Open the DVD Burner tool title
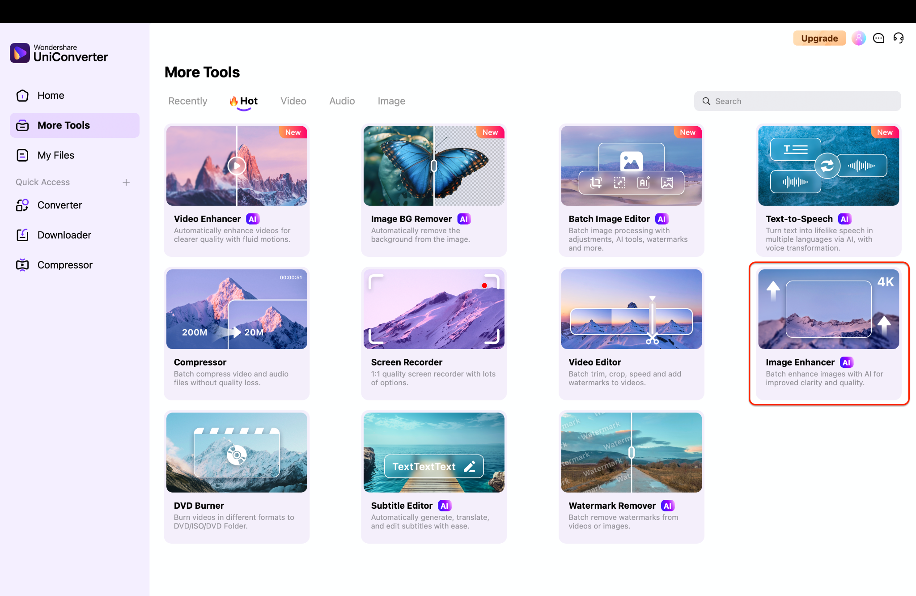This screenshot has height=596, width=916. (x=199, y=506)
